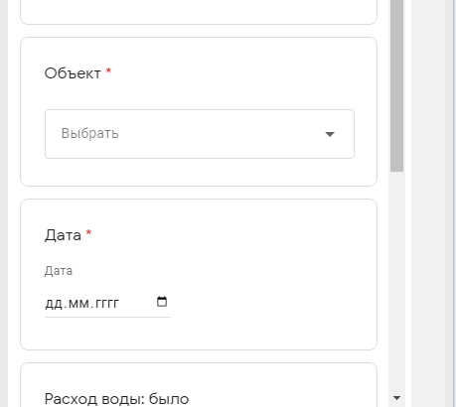The image size is (456, 407).
Task: Click the form's vertical scrollbar thumb
Action: [396, 85]
